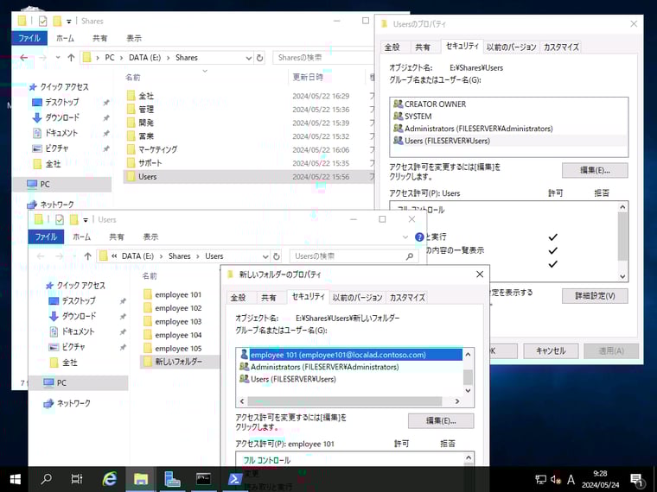Switch to 以前のバージョン tab in Users properties
The width and height of the screenshot is (657, 492).
(511, 47)
